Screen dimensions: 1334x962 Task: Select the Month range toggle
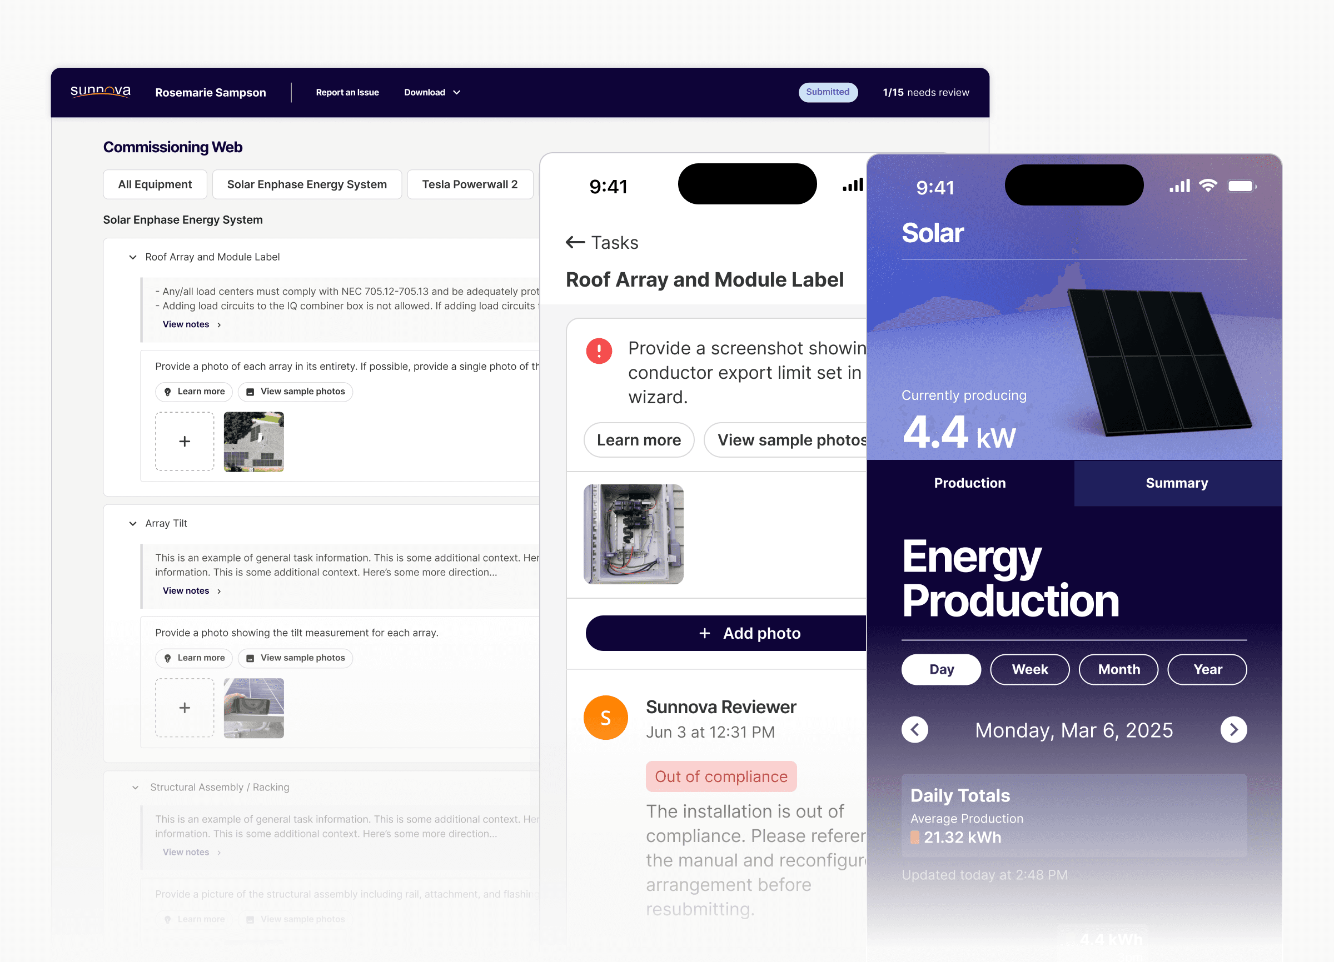(x=1119, y=669)
